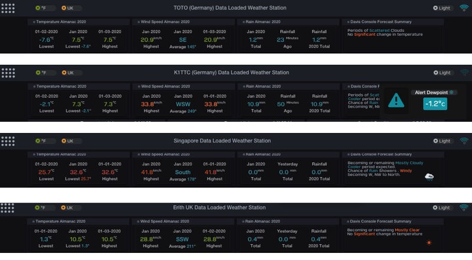Click the rain cloud icon in Singapore forecast
The width and height of the screenshot is (472, 260).
tap(430, 176)
